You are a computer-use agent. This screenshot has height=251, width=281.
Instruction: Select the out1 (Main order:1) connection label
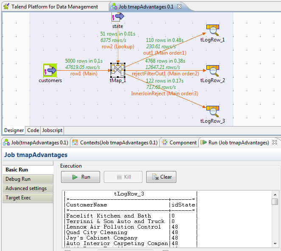point(165,53)
